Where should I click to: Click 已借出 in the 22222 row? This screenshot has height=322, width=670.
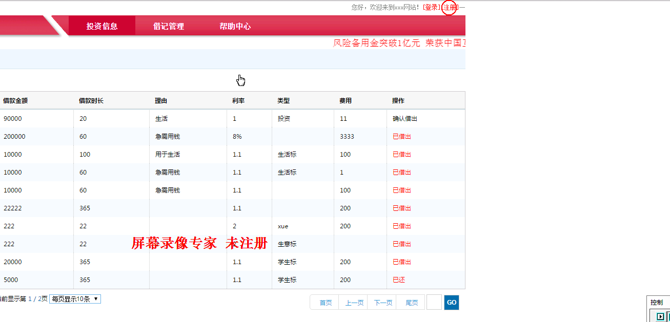click(402, 208)
